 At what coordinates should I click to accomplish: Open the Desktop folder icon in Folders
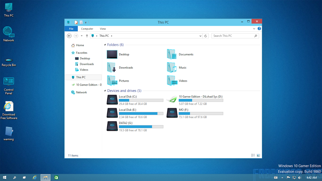(x=112, y=54)
